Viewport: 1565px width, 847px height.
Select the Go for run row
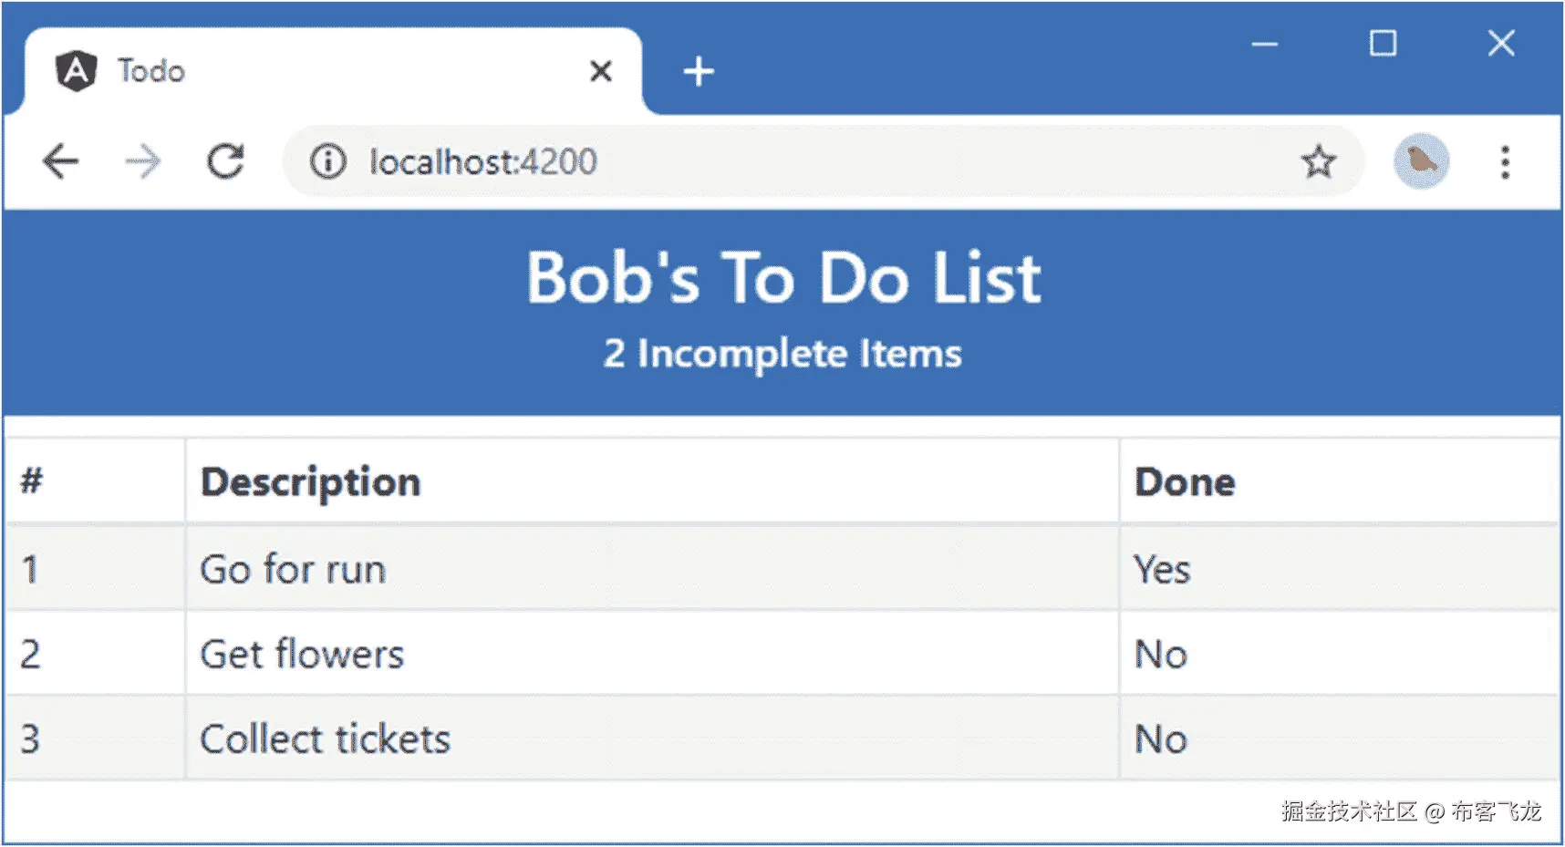[x=293, y=569]
